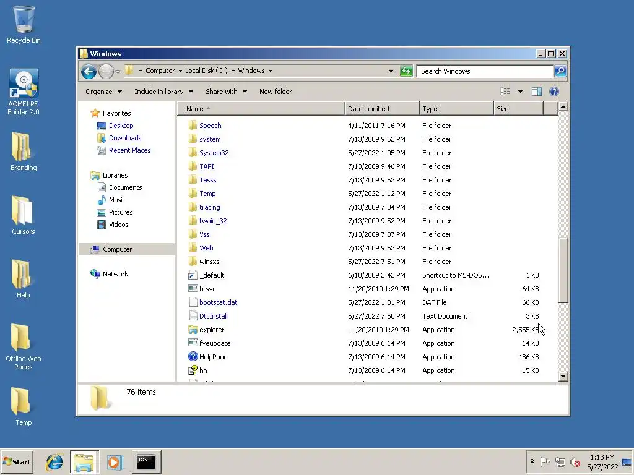Go back with the blue Back arrow

[x=89, y=72]
